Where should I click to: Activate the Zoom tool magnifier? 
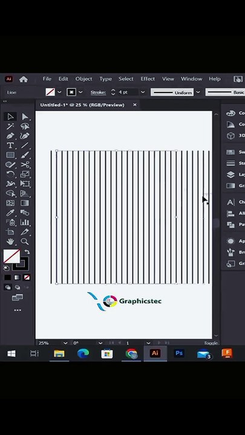pos(25,241)
